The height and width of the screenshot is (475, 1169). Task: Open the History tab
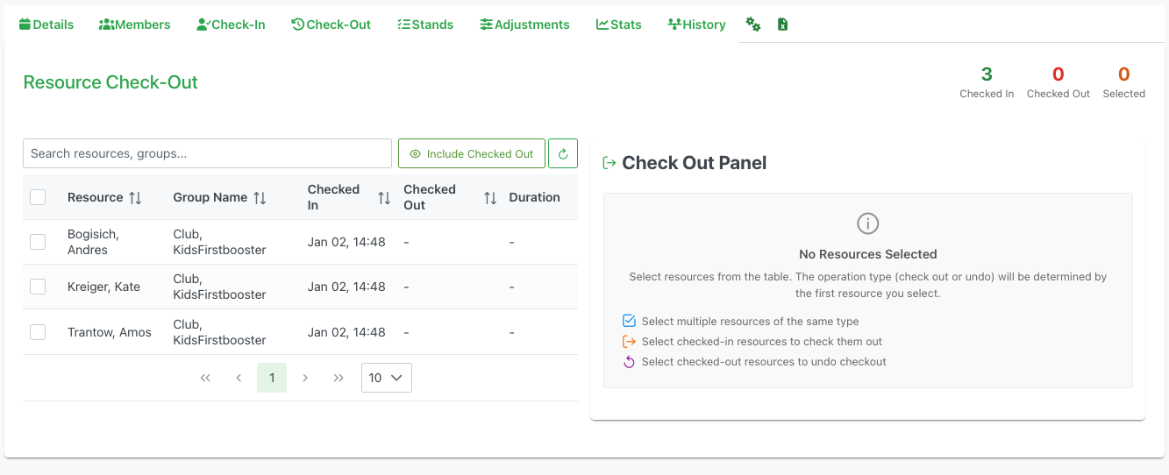point(696,25)
